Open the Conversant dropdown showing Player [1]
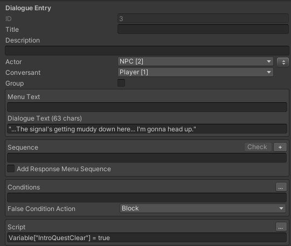This screenshot has height=246, width=291. tap(195, 72)
